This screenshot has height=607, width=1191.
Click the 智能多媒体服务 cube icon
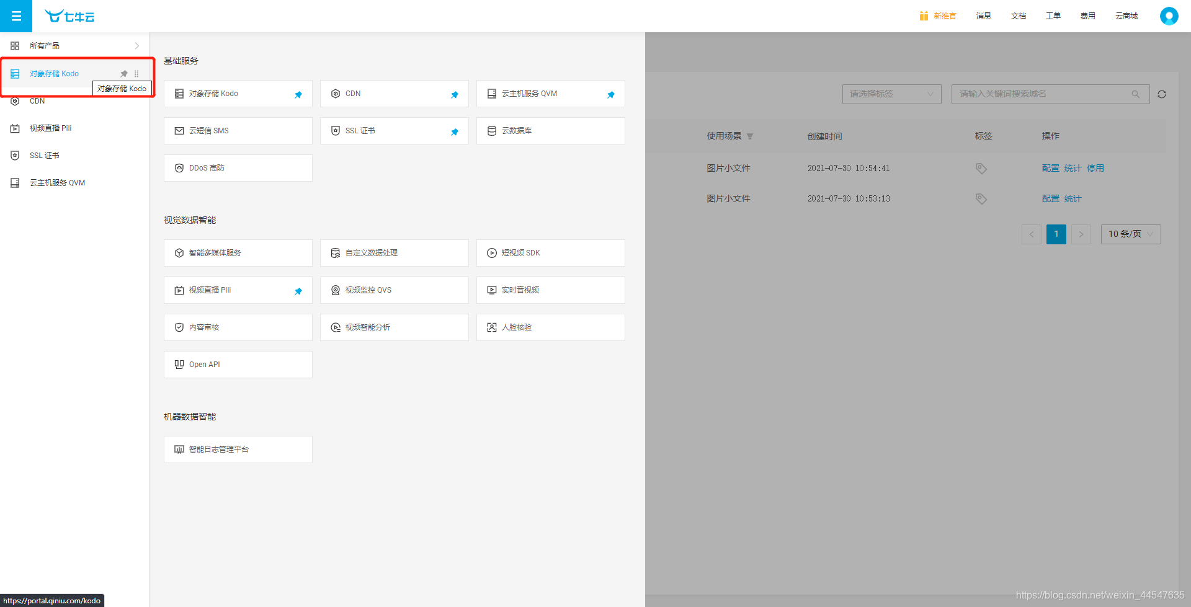coord(179,253)
